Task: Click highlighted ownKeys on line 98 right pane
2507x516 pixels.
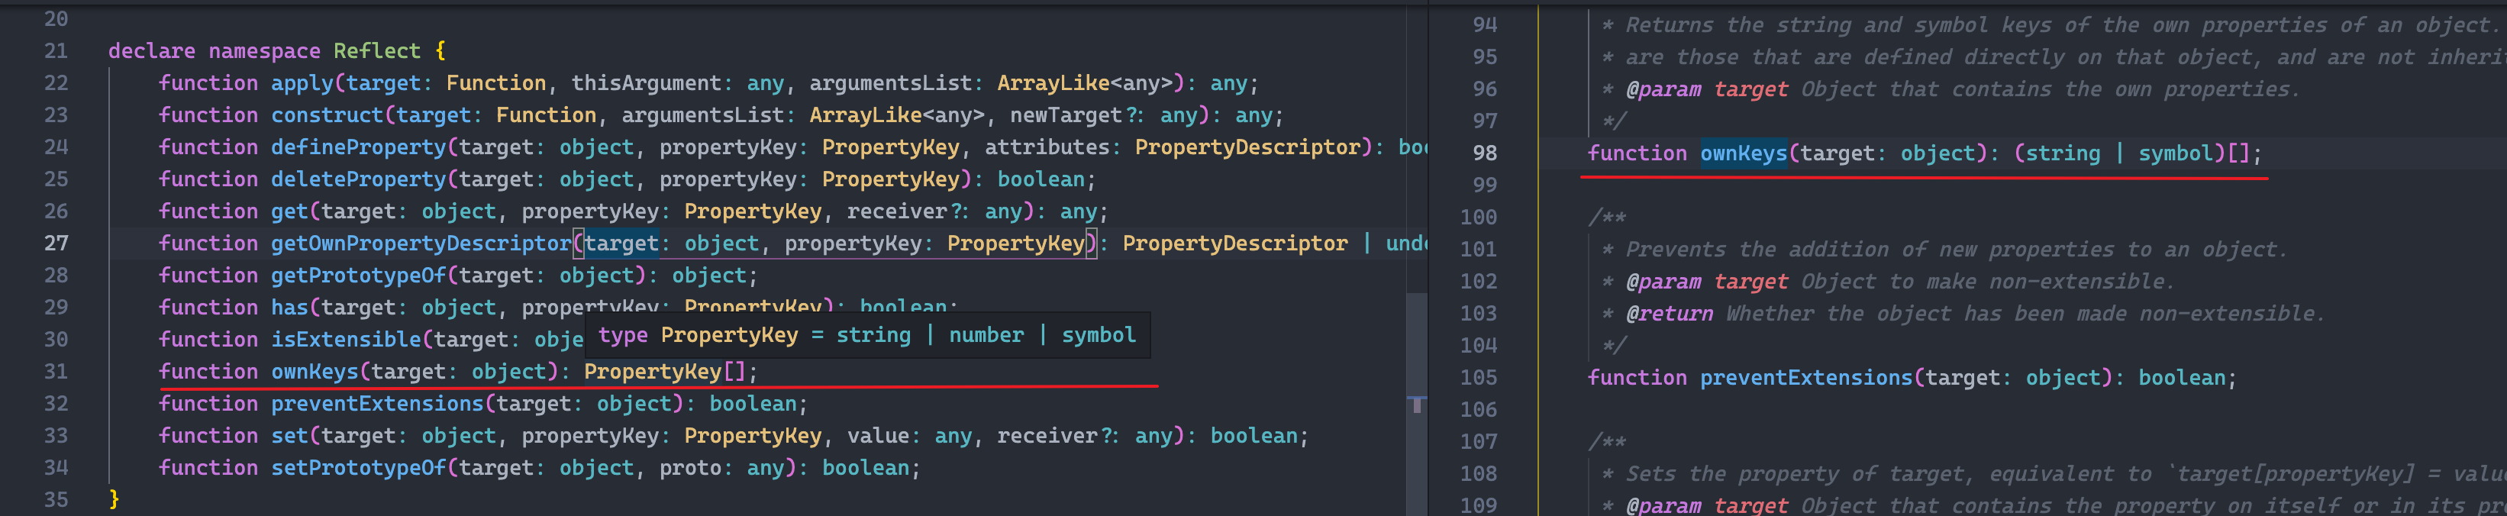Action: click(x=1744, y=153)
